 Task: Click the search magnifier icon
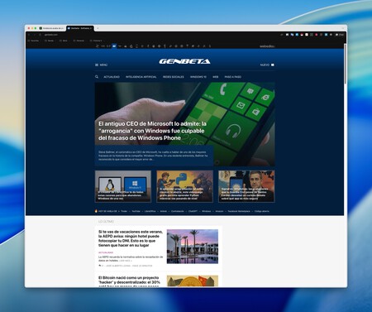click(x=97, y=77)
